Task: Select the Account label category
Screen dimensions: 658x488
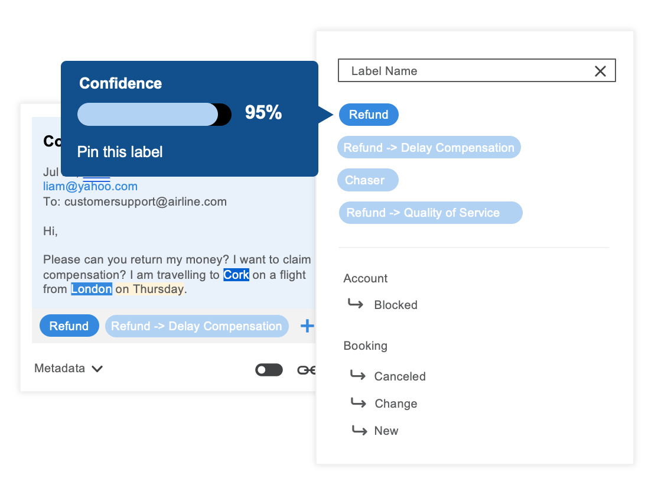Action: coord(366,278)
